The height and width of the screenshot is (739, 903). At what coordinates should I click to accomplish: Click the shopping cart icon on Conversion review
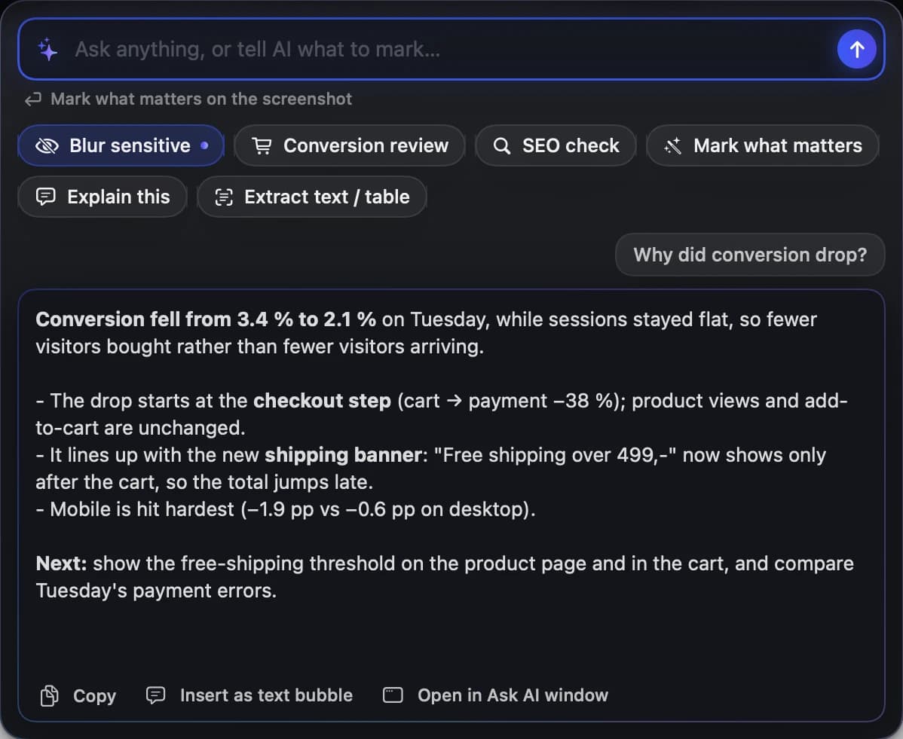tap(262, 146)
